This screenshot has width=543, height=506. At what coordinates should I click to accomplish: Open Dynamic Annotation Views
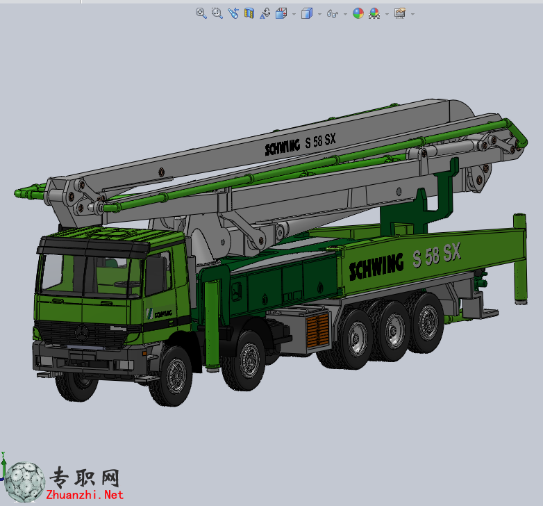pyautogui.click(x=265, y=13)
